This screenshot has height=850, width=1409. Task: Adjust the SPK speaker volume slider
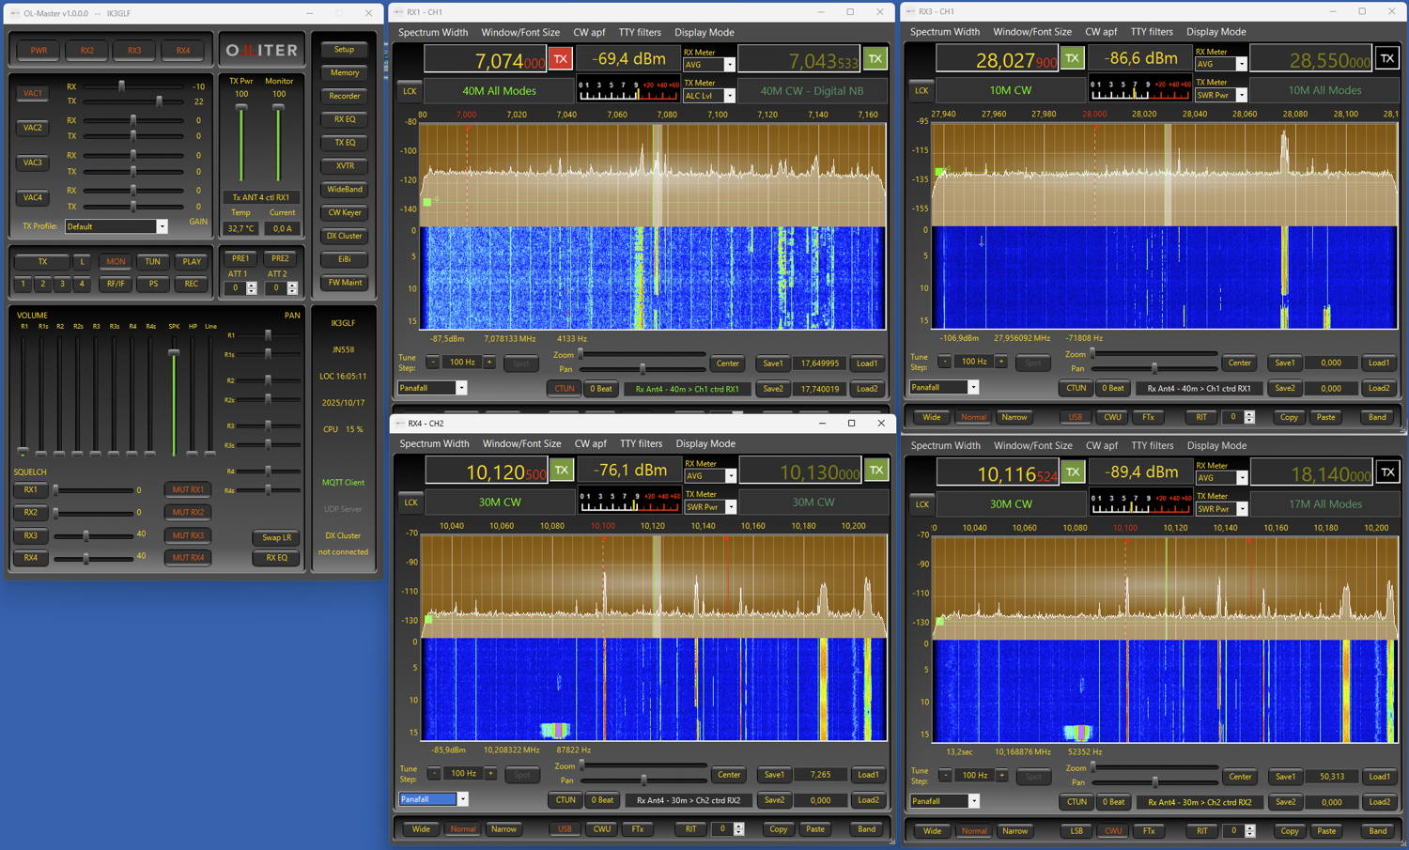click(173, 352)
